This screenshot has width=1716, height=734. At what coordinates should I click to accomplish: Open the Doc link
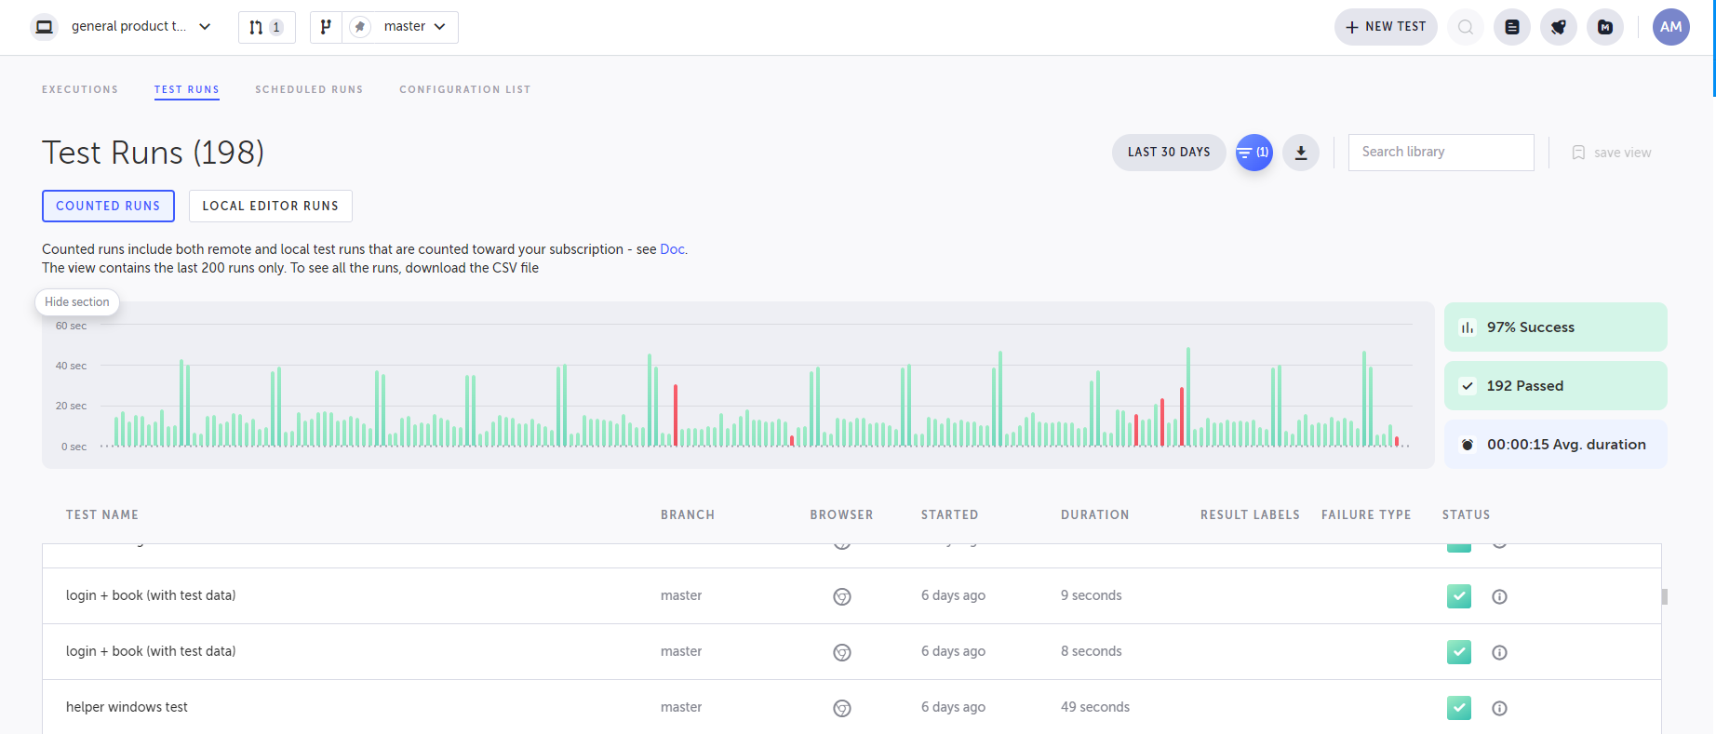pos(672,249)
